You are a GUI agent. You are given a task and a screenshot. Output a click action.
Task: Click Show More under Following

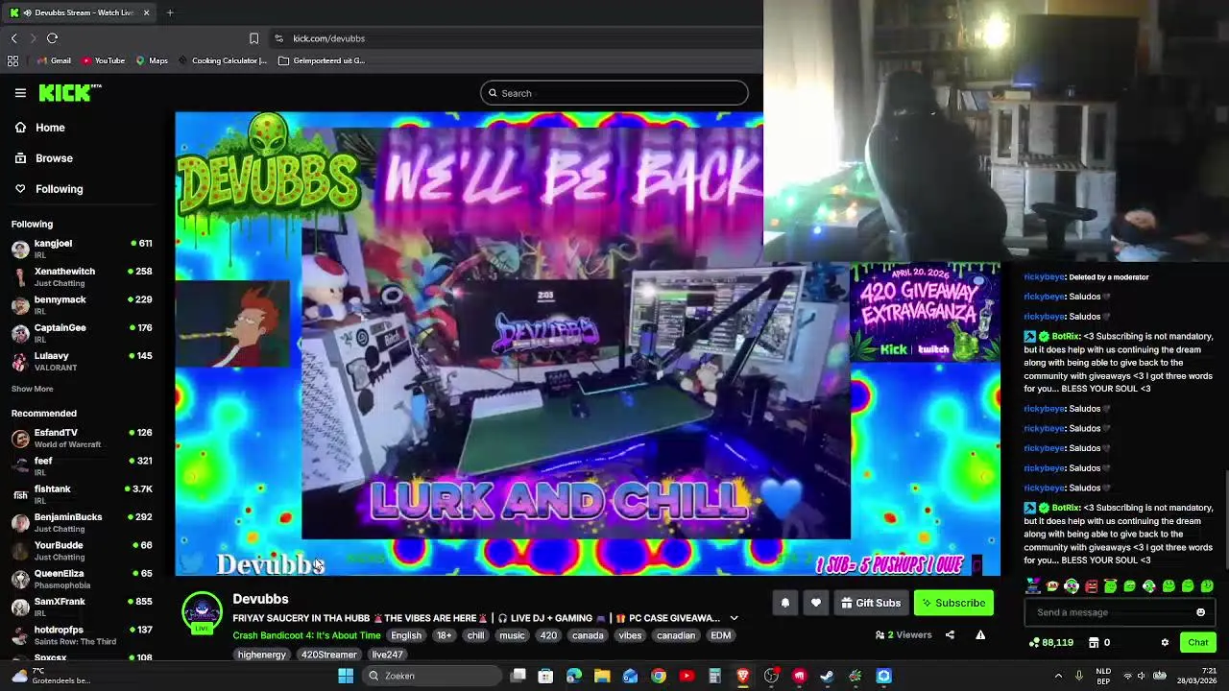pos(32,389)
